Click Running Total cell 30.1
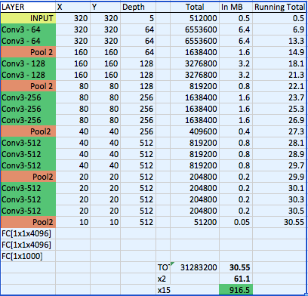The height and width of the screenshot is (296, 308). pyautogui.click(x=279, y=188)
